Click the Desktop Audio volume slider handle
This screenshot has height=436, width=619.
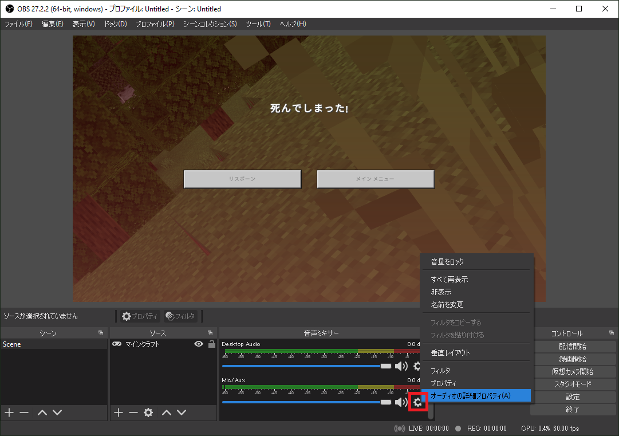(x=386, y=366)
